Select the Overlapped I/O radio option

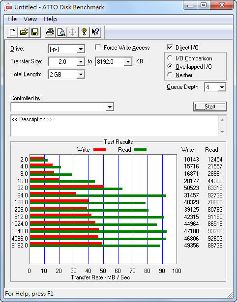click(x=170, y=66)
